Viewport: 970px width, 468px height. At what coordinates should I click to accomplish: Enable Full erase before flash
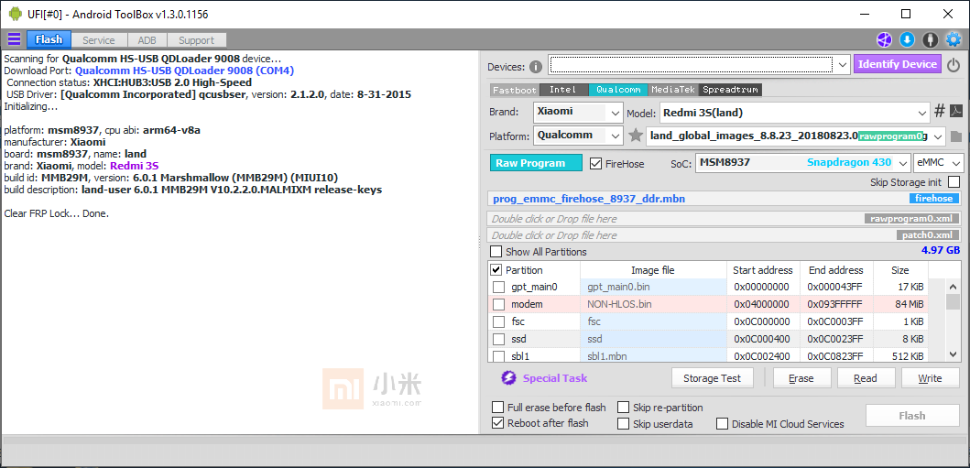click(497, 408)
